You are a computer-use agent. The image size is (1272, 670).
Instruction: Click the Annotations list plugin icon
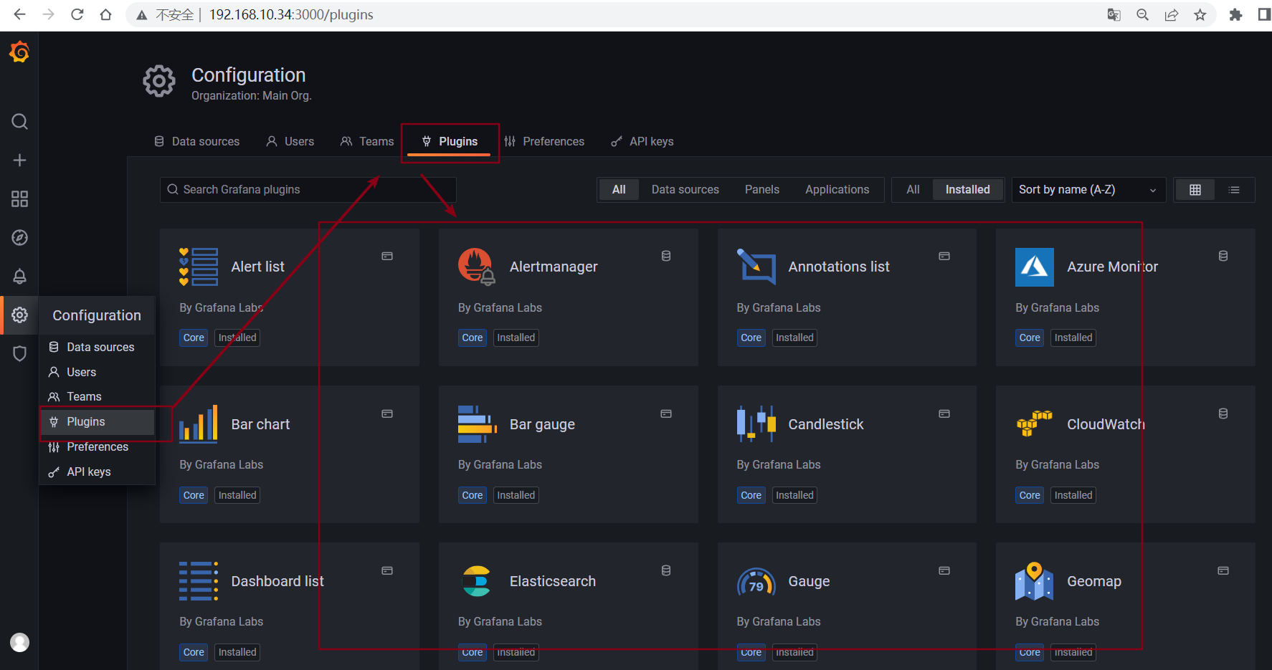(756, 267)
